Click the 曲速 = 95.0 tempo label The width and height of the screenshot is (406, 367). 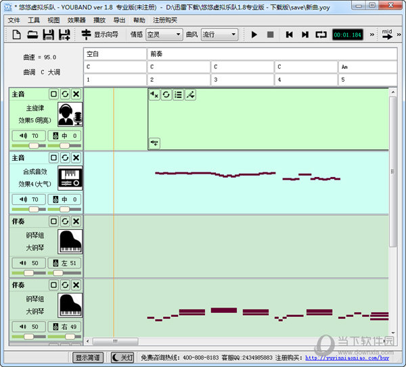coord(40,57)
